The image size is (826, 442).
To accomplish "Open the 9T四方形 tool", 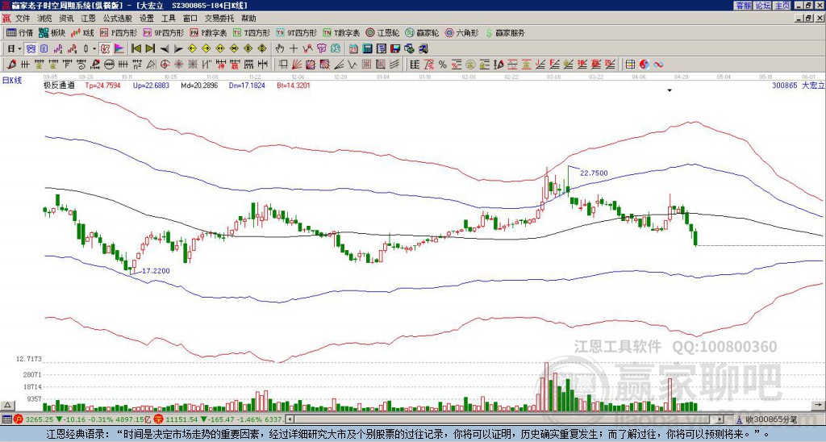I will coord(296,32).
